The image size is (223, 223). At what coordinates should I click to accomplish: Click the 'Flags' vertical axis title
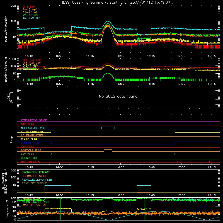point(11,139)
